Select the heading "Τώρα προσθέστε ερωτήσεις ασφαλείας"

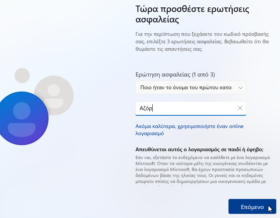[192, 14]
